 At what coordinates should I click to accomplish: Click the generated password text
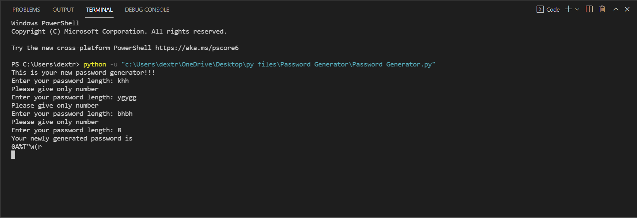click(x=26, y=146)
